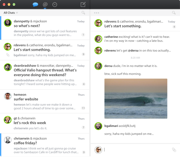180x157 pixels.
Task: Click the 8:20 AM timestamp
Action: coord(135,58)
